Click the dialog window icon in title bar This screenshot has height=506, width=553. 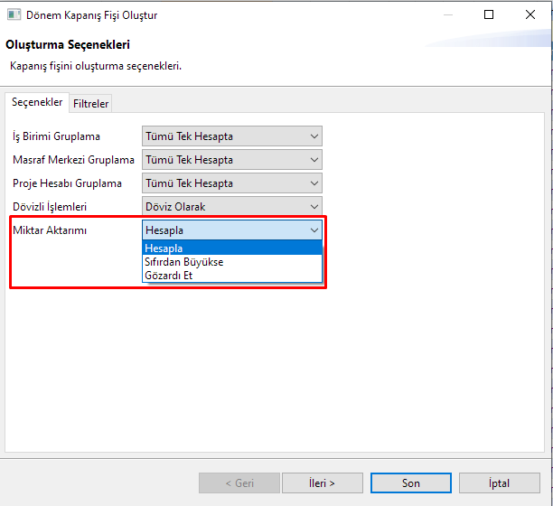[14, 14]
